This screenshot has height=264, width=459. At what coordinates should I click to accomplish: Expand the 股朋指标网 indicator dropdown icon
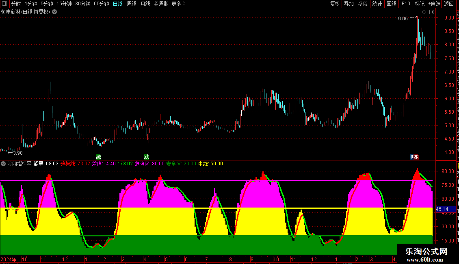point(3,164)
